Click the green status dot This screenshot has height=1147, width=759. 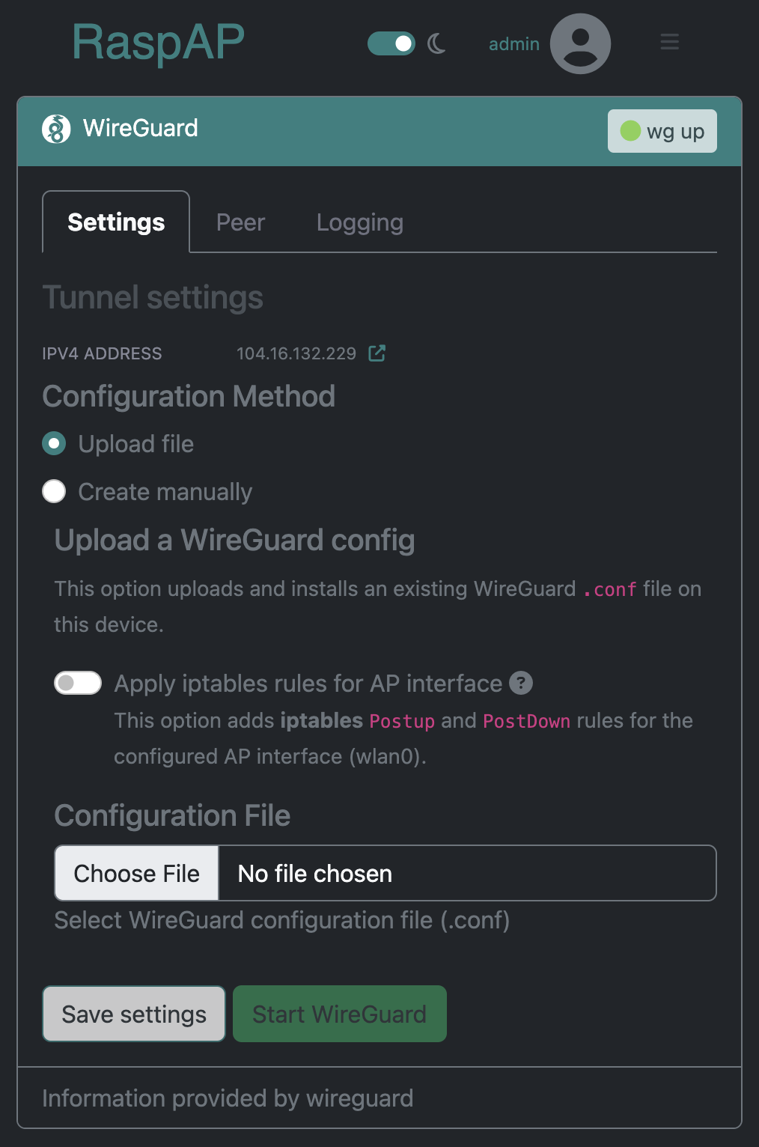[630, 131]
